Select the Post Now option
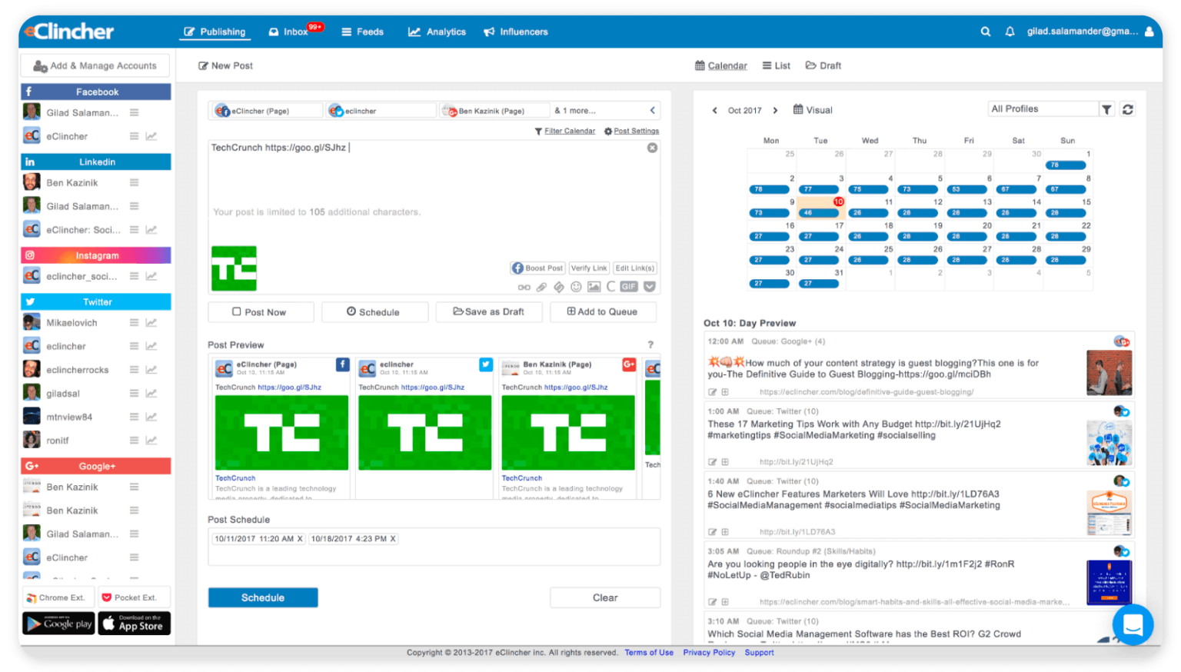Screen dimensions: 1181x672 261,311
